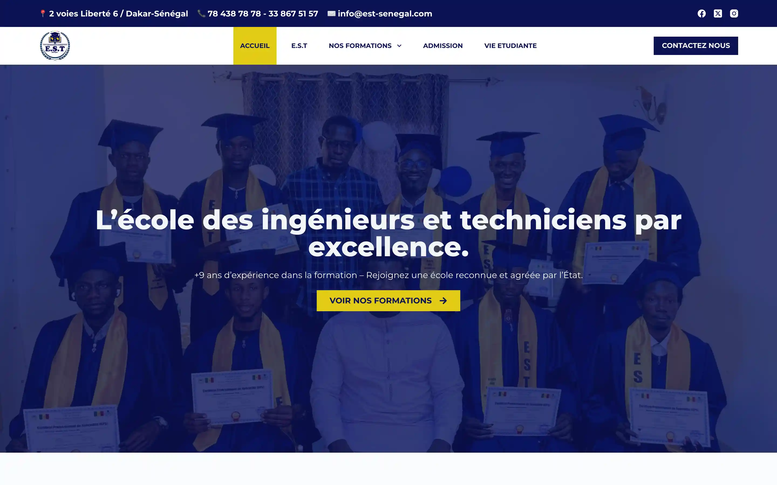777x485 pixels.
Task: Click the red location pin icon
Action: click(43, 13)
